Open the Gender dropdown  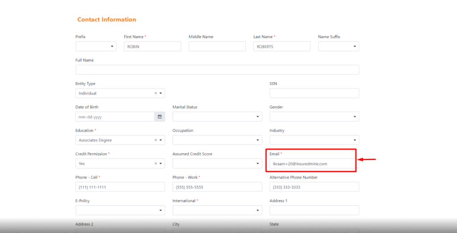click(x=314, y=116)
